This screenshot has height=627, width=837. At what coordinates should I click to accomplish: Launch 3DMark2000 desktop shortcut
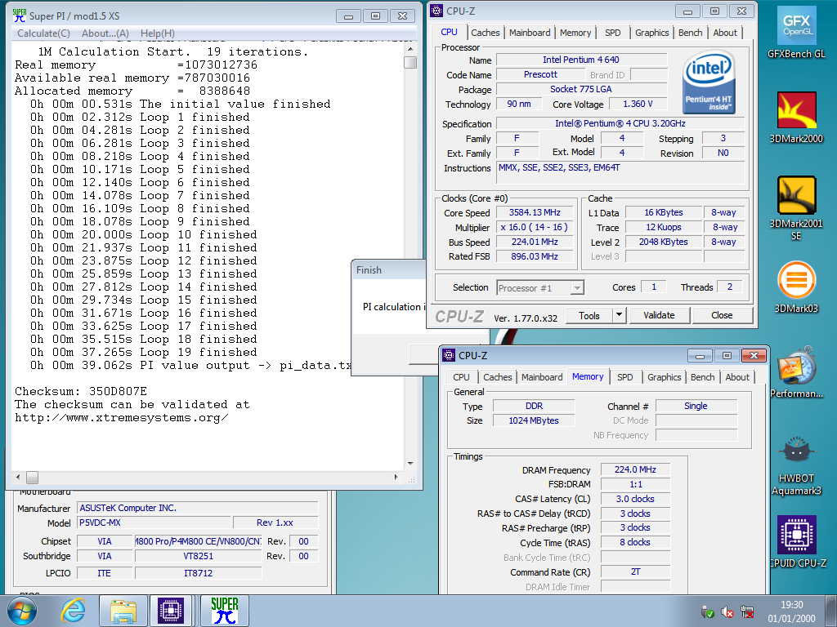[796, 118]
